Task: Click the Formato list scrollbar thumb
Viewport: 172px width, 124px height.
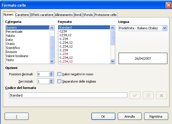Action: click(112, 38)
